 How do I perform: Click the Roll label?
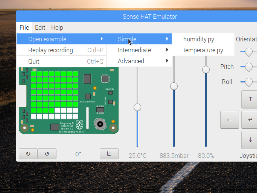[x=227, y=82]
